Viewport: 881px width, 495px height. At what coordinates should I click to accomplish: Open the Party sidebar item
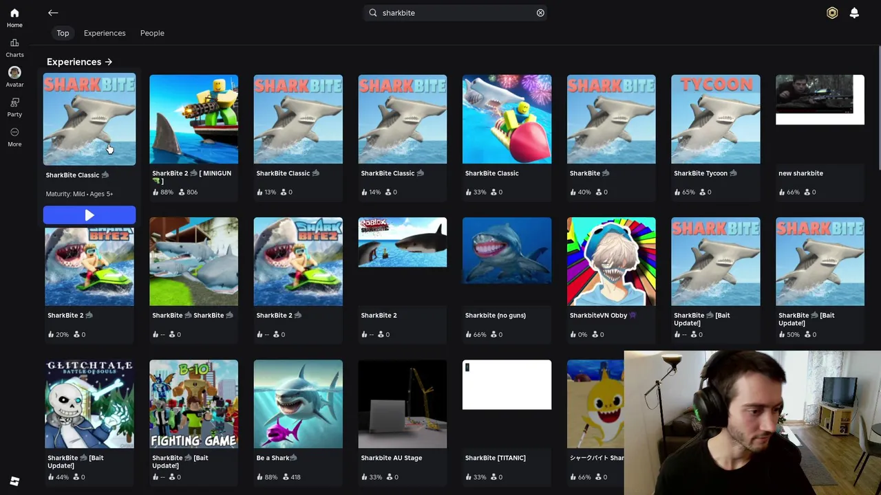(x=14, y=107)
